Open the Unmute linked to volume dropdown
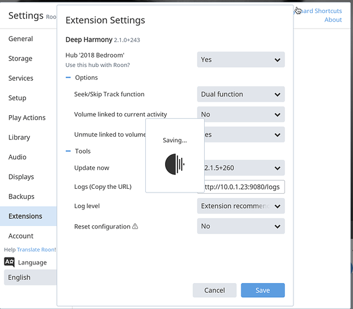 coord(244,134)
